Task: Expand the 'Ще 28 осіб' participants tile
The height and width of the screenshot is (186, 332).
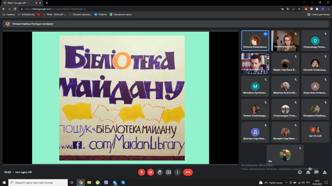Action: (x=315, y=132)
